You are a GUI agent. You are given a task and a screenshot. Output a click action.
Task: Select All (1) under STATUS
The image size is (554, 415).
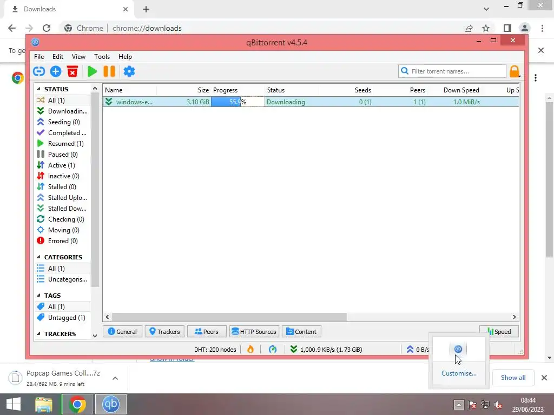[x=62, y=100]
